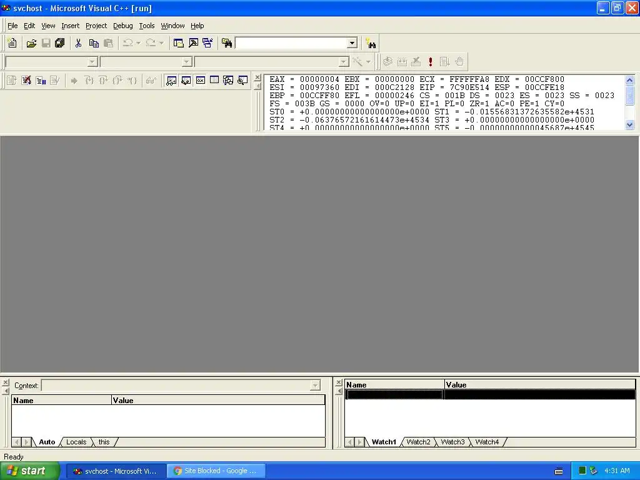Image resolution: width=640 pixels, height=480 pixels.
Task: Click the Copy icon
Action: [94, 43]
